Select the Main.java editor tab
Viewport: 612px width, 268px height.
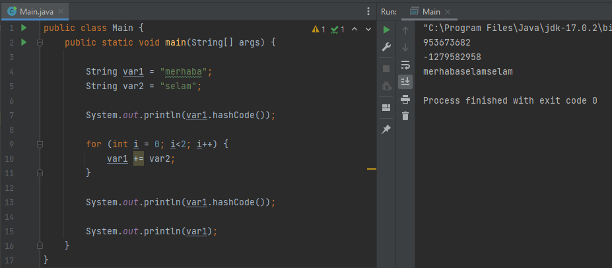[x=32, y=11]
